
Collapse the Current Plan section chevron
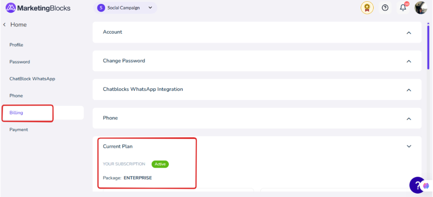(x=409, y=146)
